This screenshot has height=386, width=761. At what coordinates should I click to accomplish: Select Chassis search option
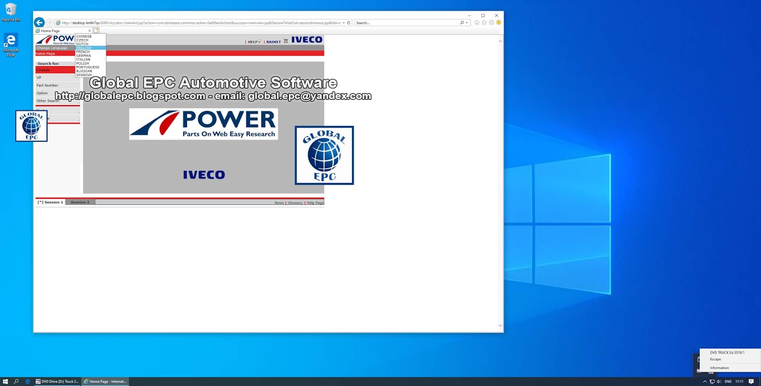point(55,70)
